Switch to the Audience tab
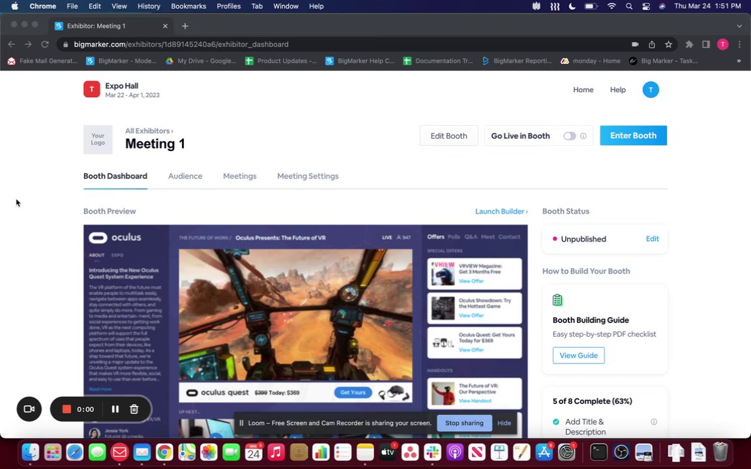This screenshot has height=469, width=751. pyautogui.click(x=185, y=176)
